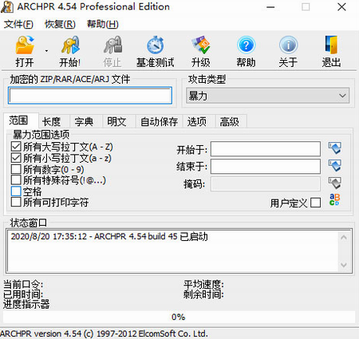Tick the 用户定义 checkbox
Viewport: 359px width, 339px height.
pos(316,203)
